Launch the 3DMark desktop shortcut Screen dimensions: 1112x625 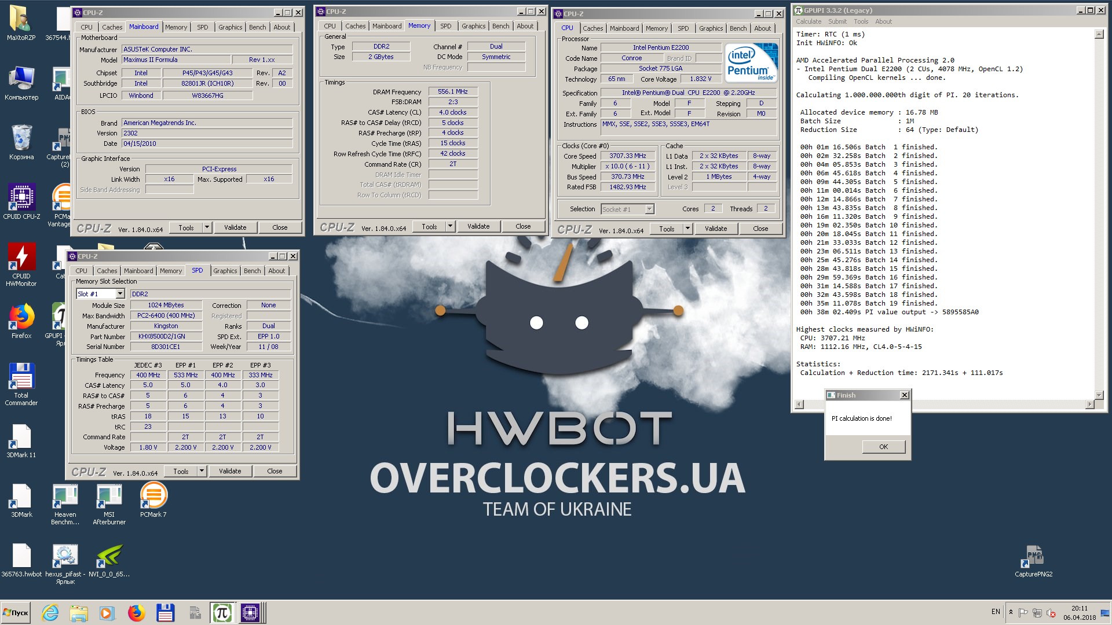pyautogui.click(x=21, y=501)
